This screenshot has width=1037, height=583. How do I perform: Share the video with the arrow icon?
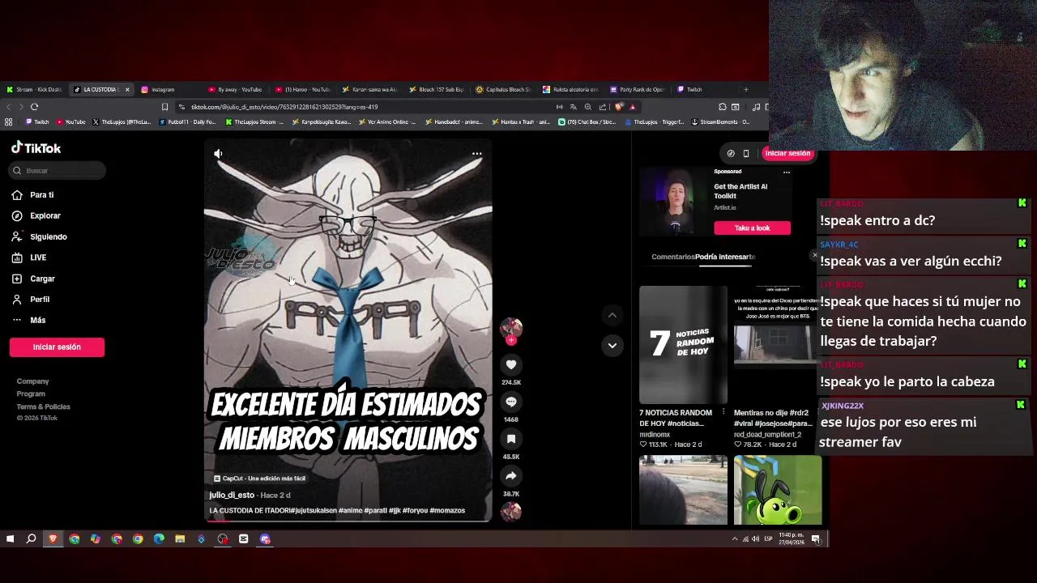click(x=511, y=477)
